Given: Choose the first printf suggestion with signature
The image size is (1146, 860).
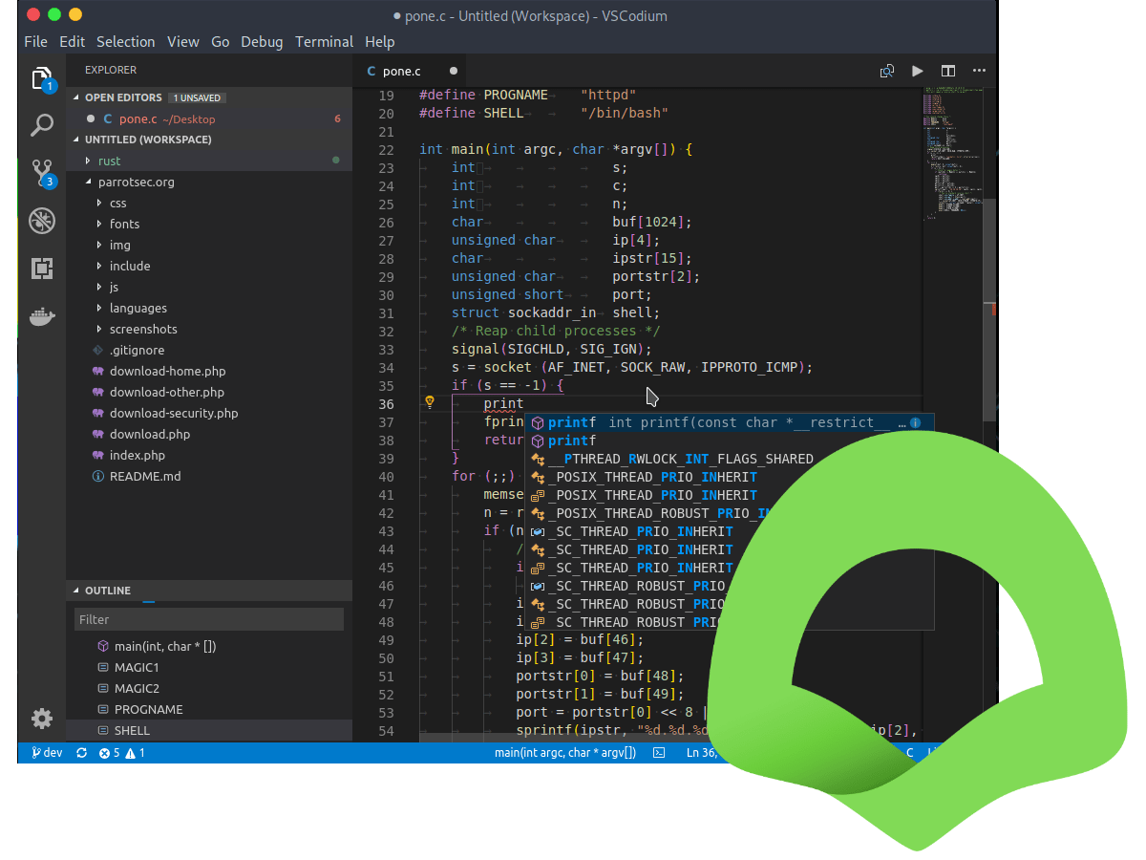Looking at the screenshot, I should pyautogui.click(x=730, y=422).
